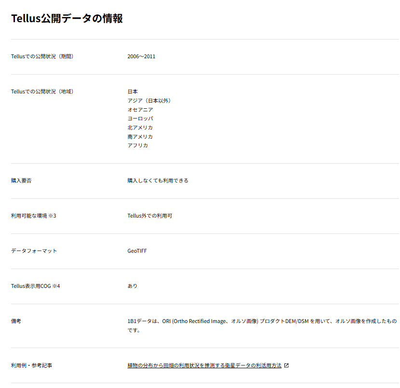Select the Tellus外での利用可 text
Screen dimensions: 400x388
point(149,216)
